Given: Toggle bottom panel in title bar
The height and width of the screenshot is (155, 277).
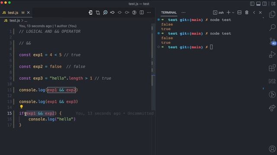Looking at the screenshot, I should 258,4.
